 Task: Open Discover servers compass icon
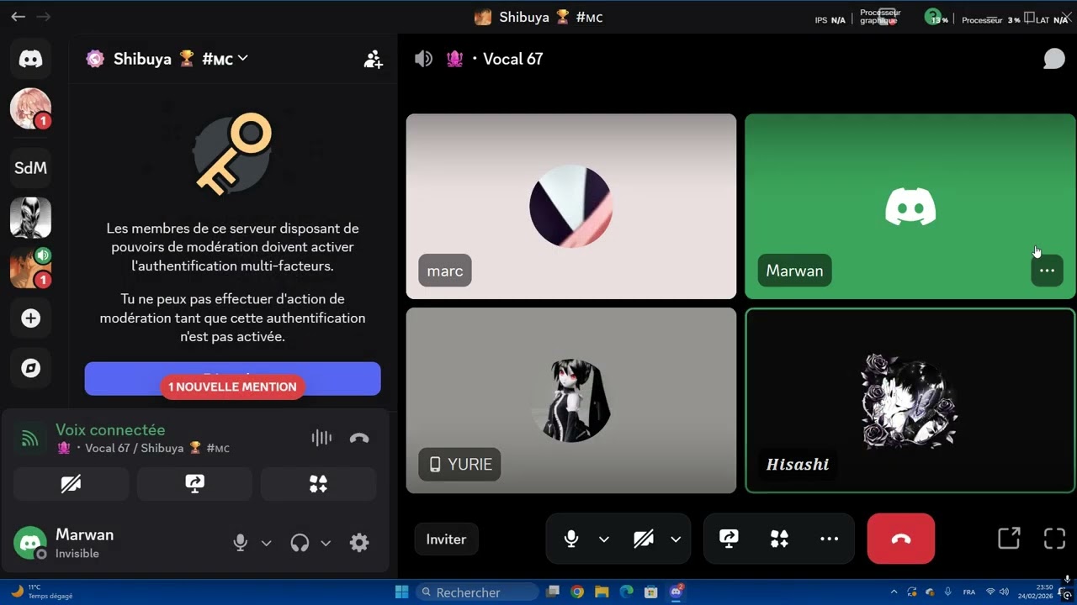(x=30, y=368)
